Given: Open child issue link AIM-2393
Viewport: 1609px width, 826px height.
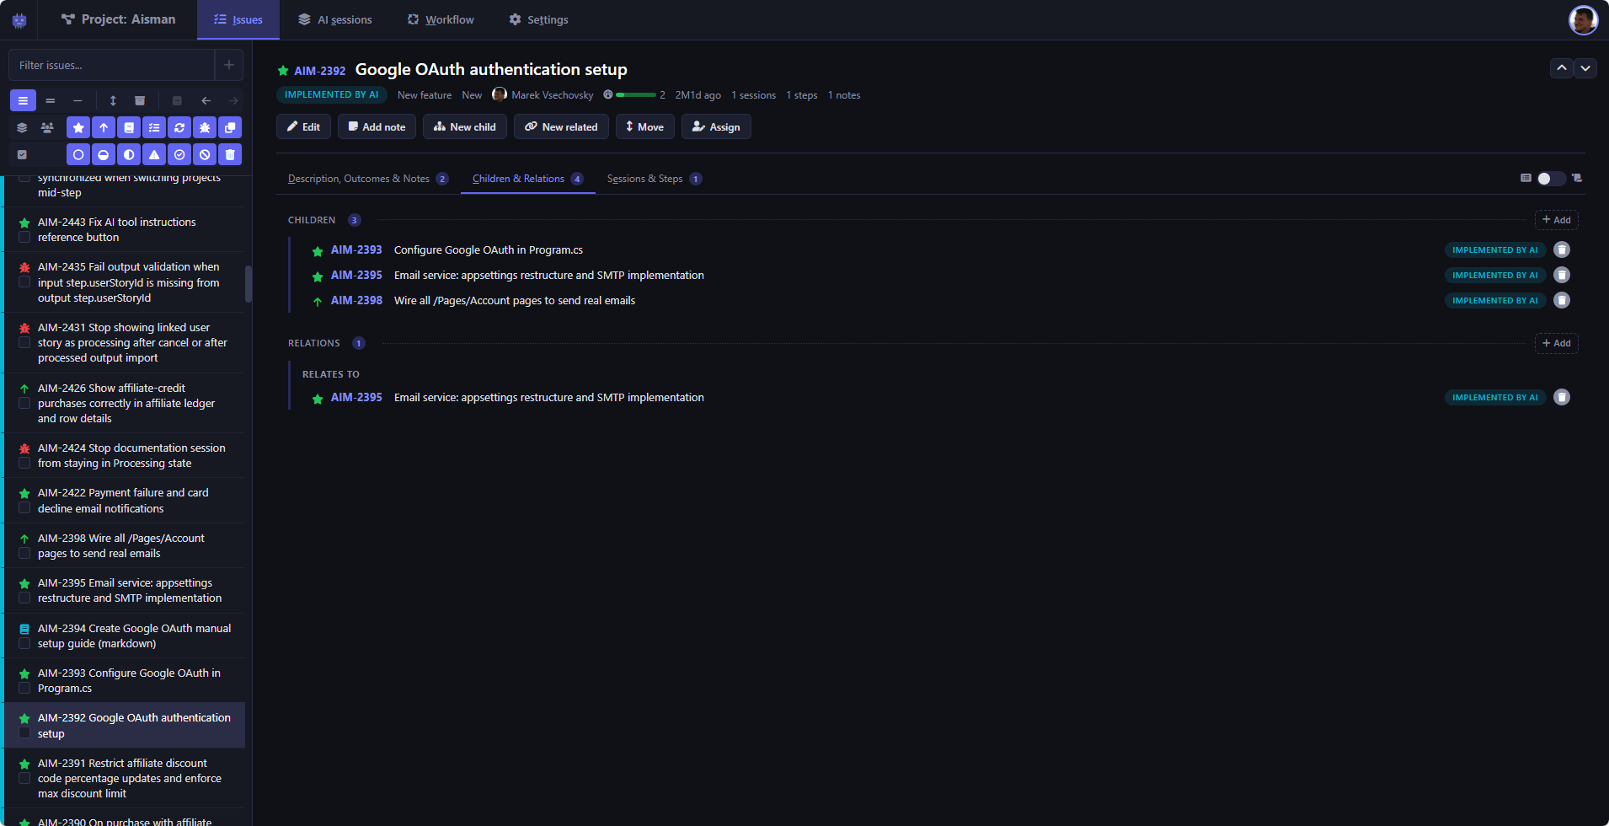Looking at the screenshot, I should [x=356, y=249].
